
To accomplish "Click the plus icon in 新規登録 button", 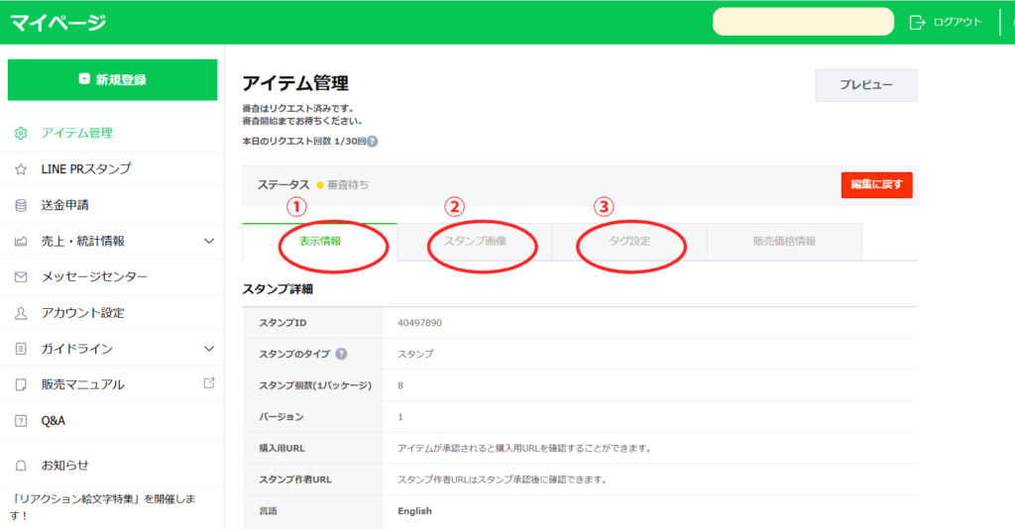I will pos(84,79).
